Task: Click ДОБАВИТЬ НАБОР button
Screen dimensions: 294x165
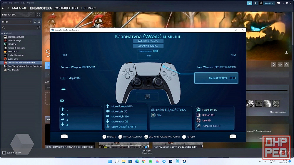Action: pos(148,41)
